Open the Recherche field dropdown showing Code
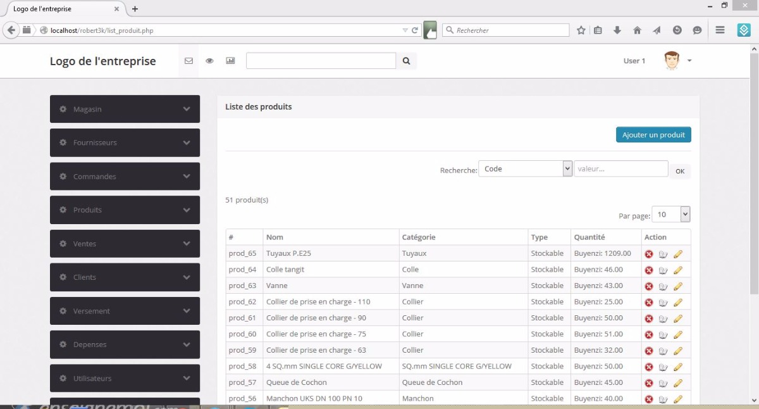Viewport: 759px width, 409px height. point(525,169)
